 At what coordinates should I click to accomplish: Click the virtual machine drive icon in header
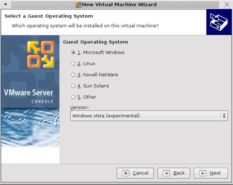click(x=219, y=22)
